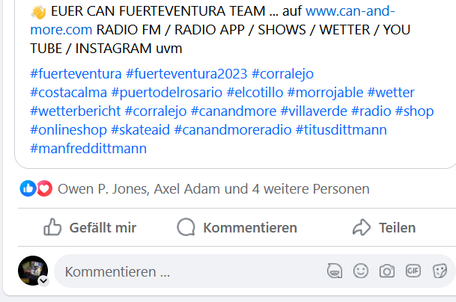The width and height of the screenshot is (456, 302).
Task: Open the #puertodelrosario hashtag
Action: [167, 93]
